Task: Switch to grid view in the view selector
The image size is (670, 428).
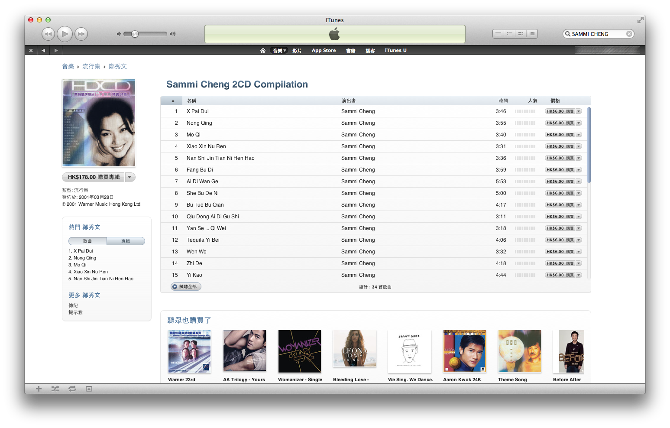Action: tap(521, 34)
